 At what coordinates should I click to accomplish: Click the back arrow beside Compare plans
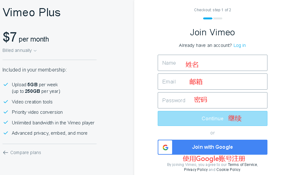tap(5, 152)
